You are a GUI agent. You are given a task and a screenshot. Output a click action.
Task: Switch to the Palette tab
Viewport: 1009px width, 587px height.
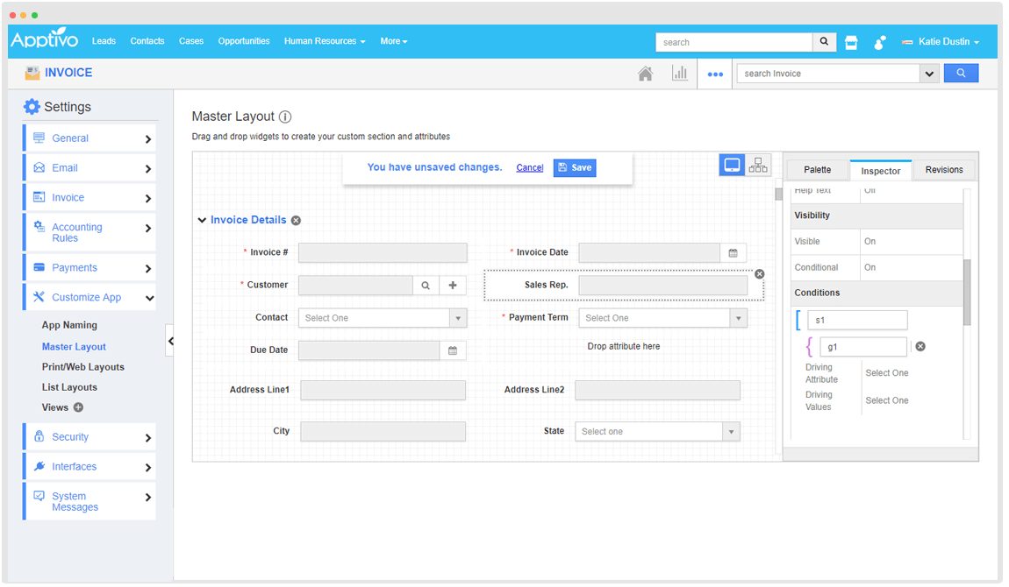[x=817, y=170]
